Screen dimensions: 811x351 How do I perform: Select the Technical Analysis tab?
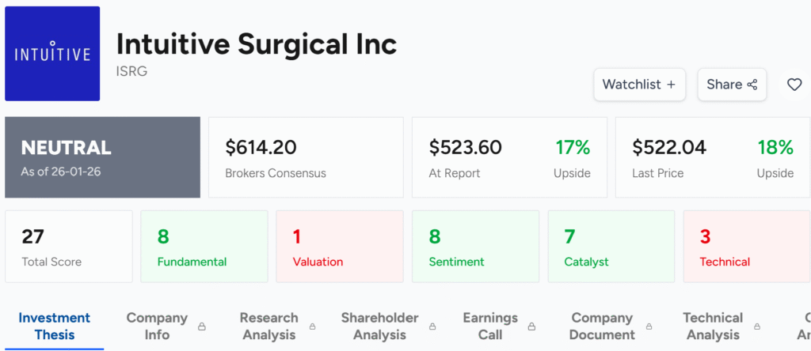(713, 326)
